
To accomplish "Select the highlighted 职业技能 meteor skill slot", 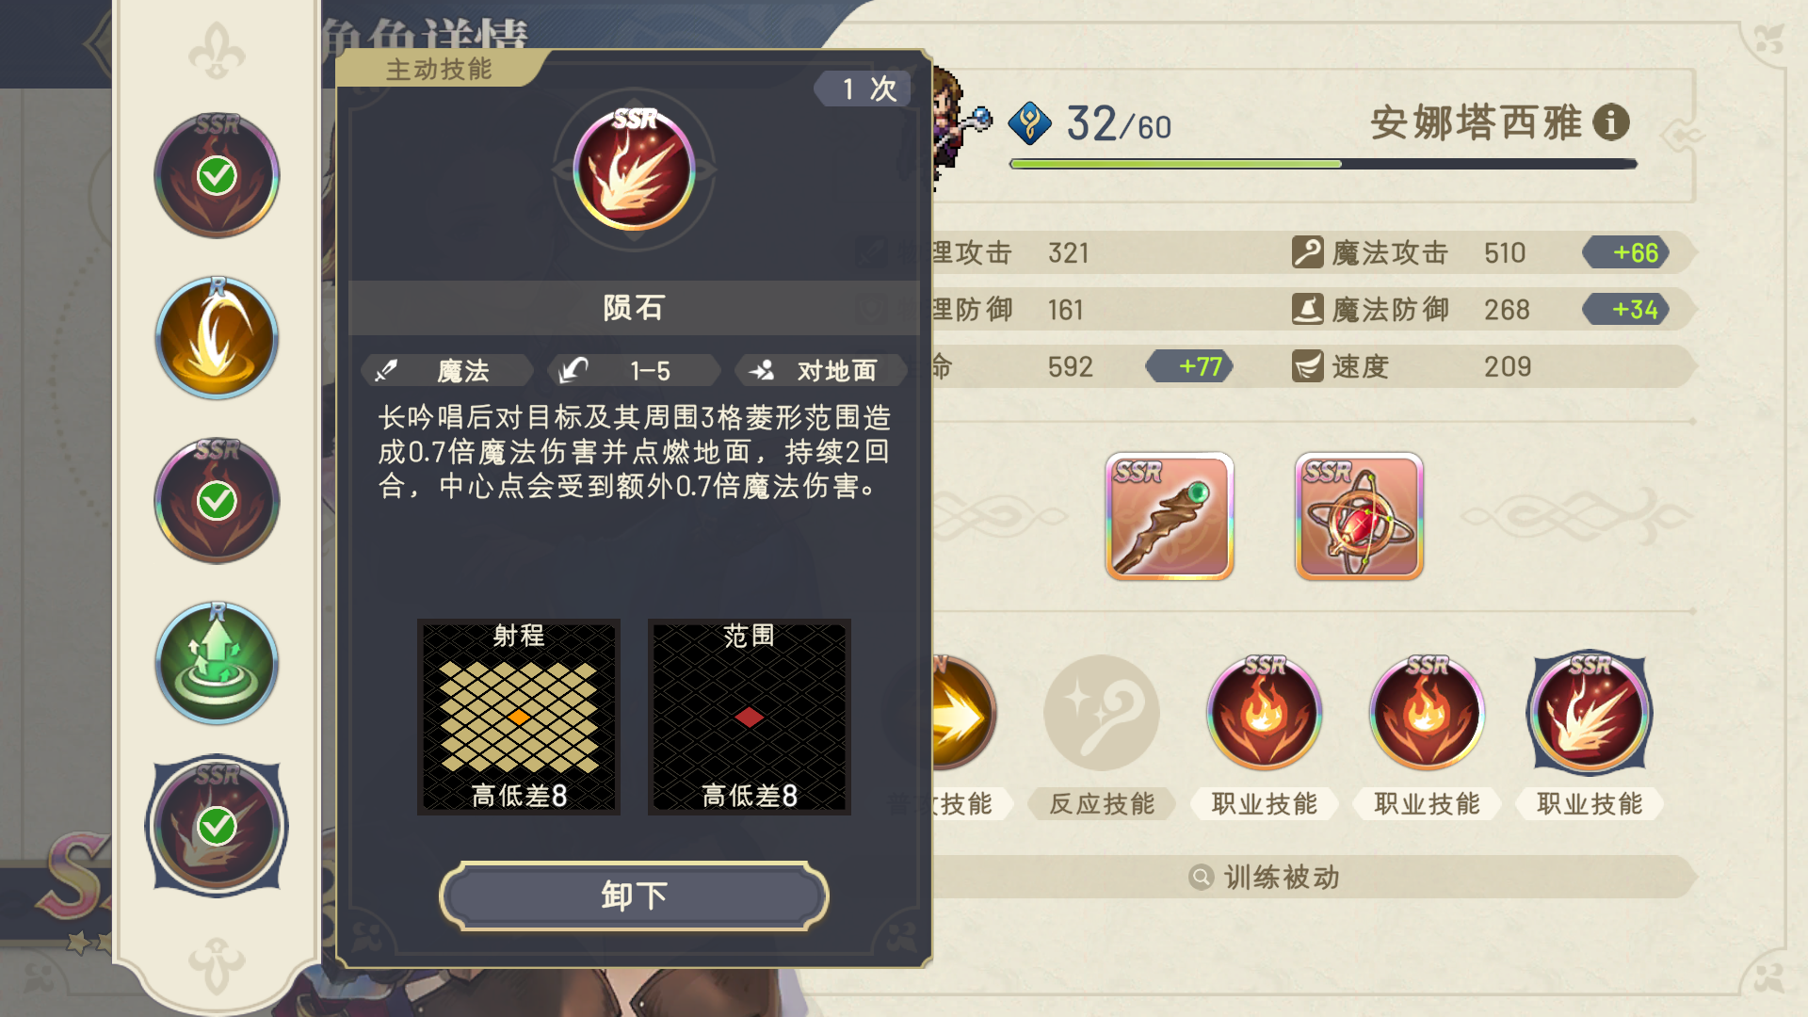I will pyautogui.click(x=1590, y=713).
